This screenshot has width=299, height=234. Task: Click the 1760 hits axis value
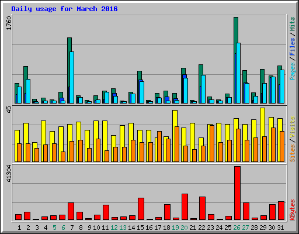pyautogui.click(x=9, y=23)
